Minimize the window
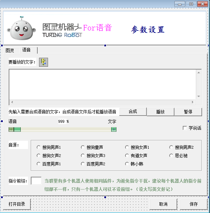The image size is (210, 213). click(180, 4)
